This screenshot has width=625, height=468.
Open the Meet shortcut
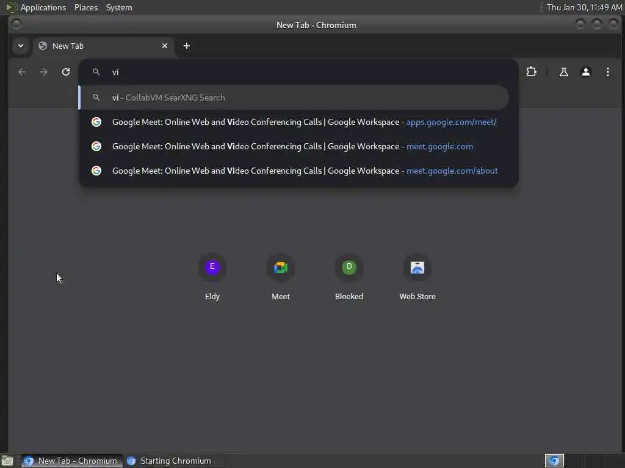[x=281, y=277]
